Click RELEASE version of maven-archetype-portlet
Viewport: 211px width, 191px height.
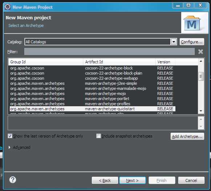(x=165, y=99)
